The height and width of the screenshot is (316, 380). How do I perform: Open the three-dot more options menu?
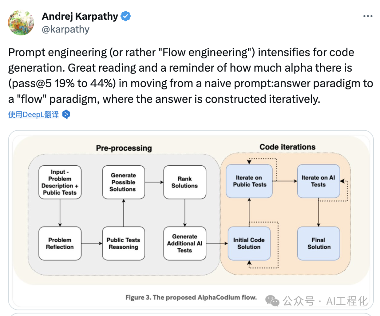(x=368, y=17)
